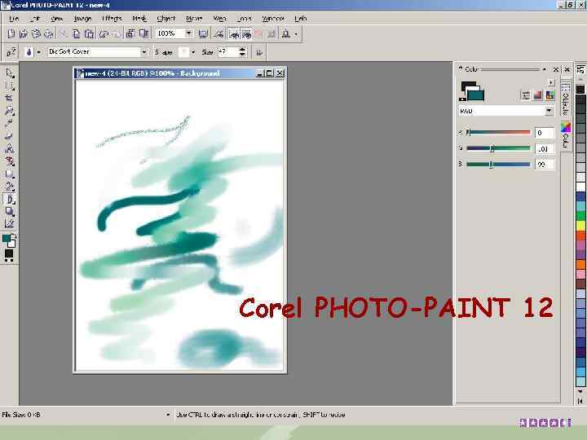
Task: Click the Paste icon in the toolbar
Action: tap(89, 34)
